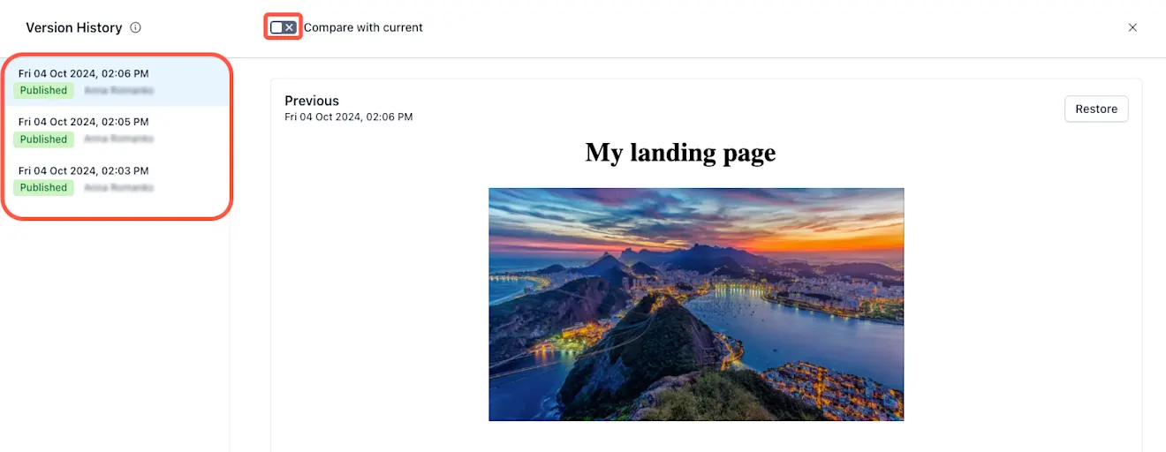Enable the Compare with current toggle

click(283, 27)
